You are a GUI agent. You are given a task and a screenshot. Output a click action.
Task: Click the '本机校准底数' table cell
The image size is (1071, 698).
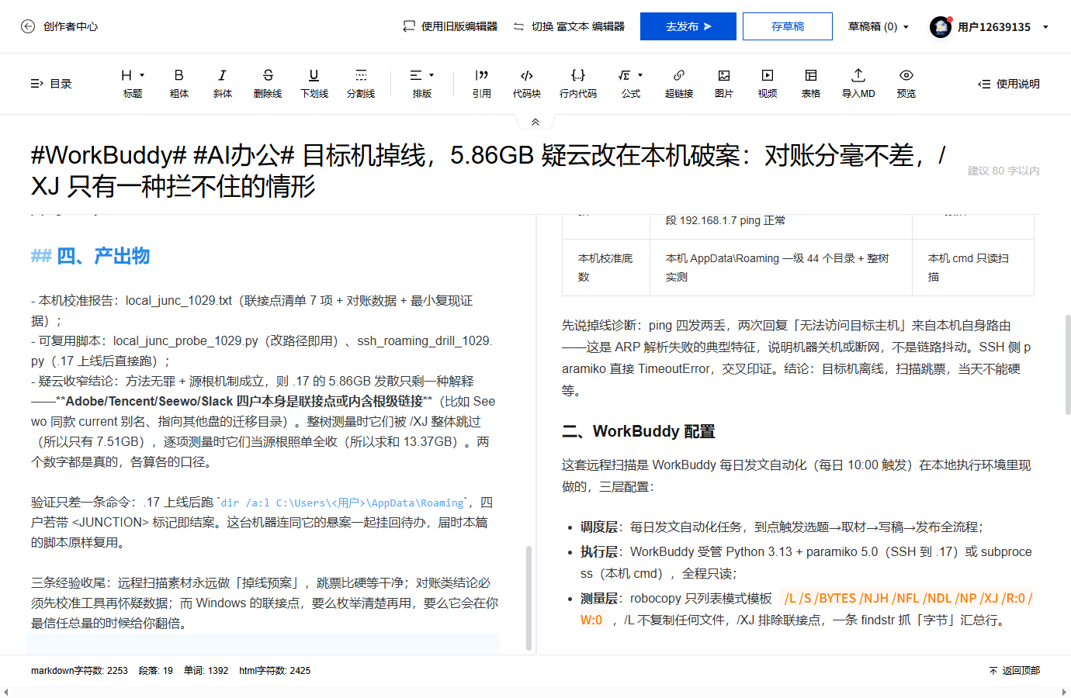(x=606, y=268)
